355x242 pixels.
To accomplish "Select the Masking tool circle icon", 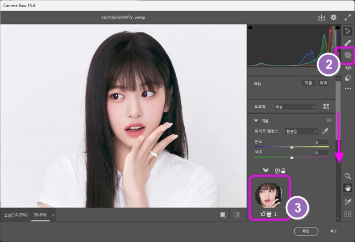I will pos(348,55).
